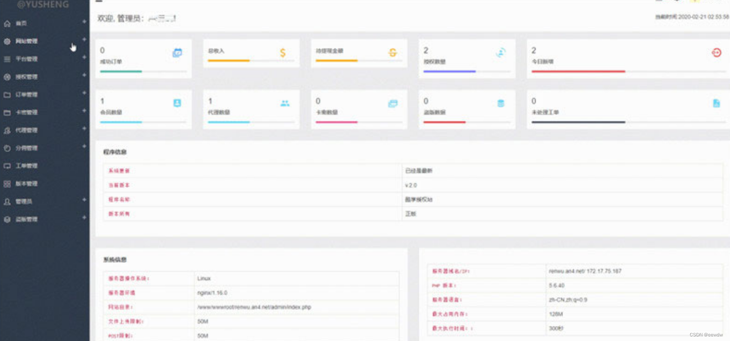Viewport: 730px width, 341px height.
Task: Expand the 卡密管理 submenu plus sign
Action: coord(84,110)
